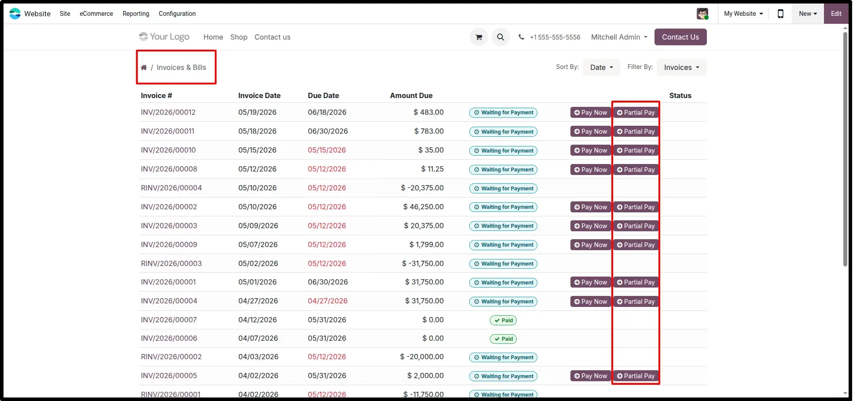Click Pay Now for INV/2026/00002

pos(591,207)
